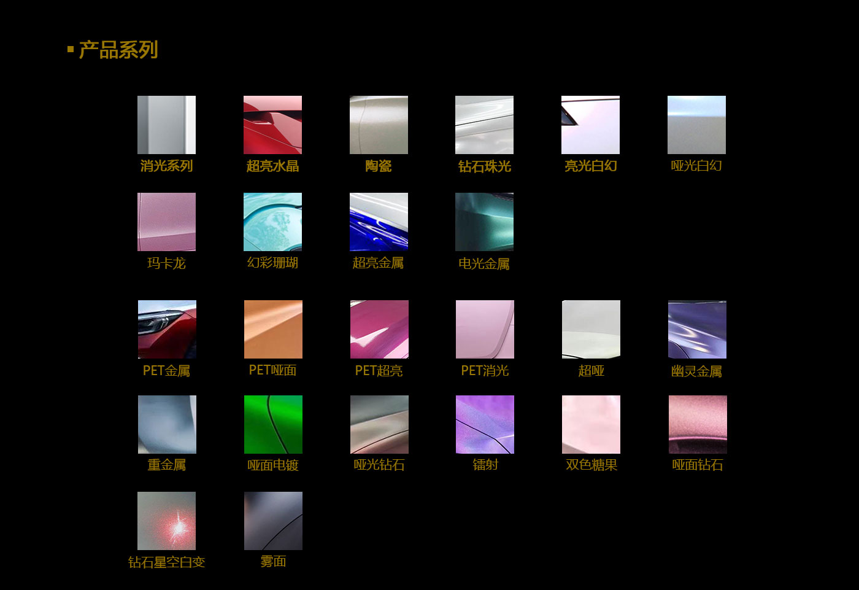Select the dark 雾面 thumbnail

(273, 521)
